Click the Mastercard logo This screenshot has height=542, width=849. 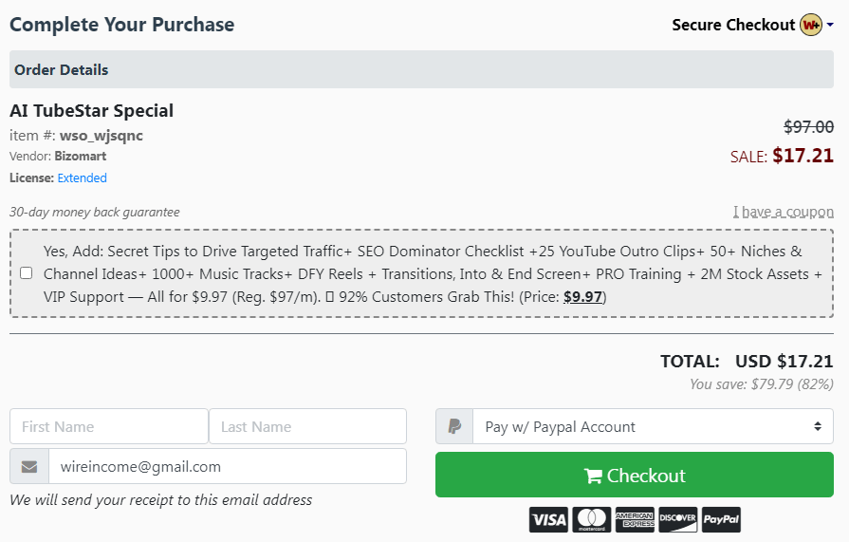(592, 520)
